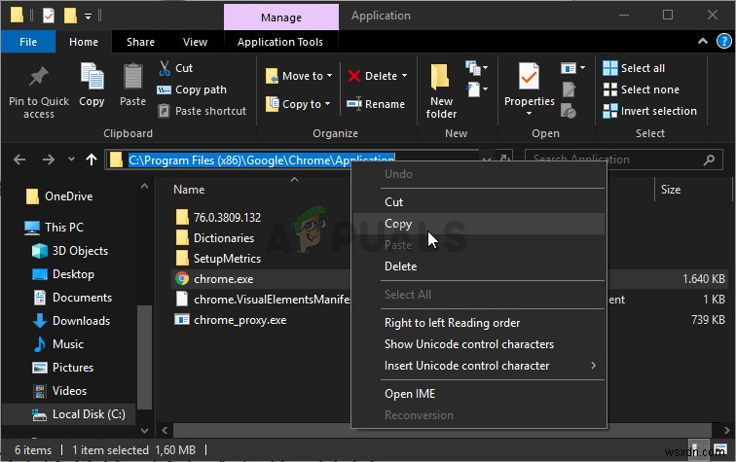Open 3D Objects in navigation pane
The image size is (736, 462).
tap(70, 251)
